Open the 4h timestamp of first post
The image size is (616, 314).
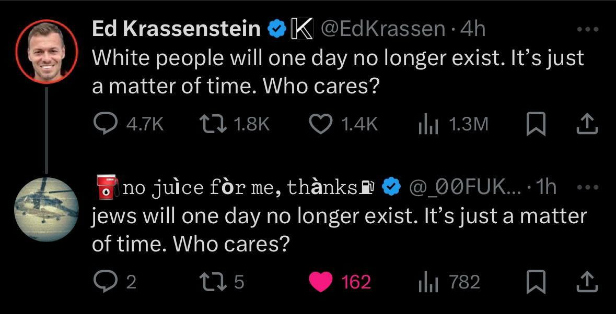[474, 29]
